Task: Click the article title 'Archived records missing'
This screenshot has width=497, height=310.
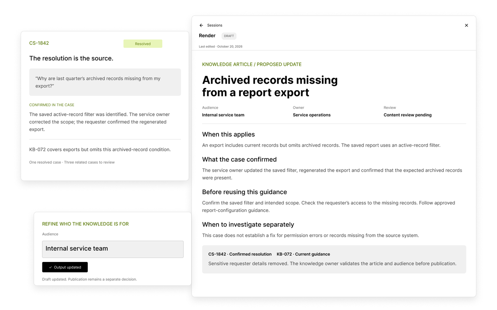Action: [x=270, y=86]
